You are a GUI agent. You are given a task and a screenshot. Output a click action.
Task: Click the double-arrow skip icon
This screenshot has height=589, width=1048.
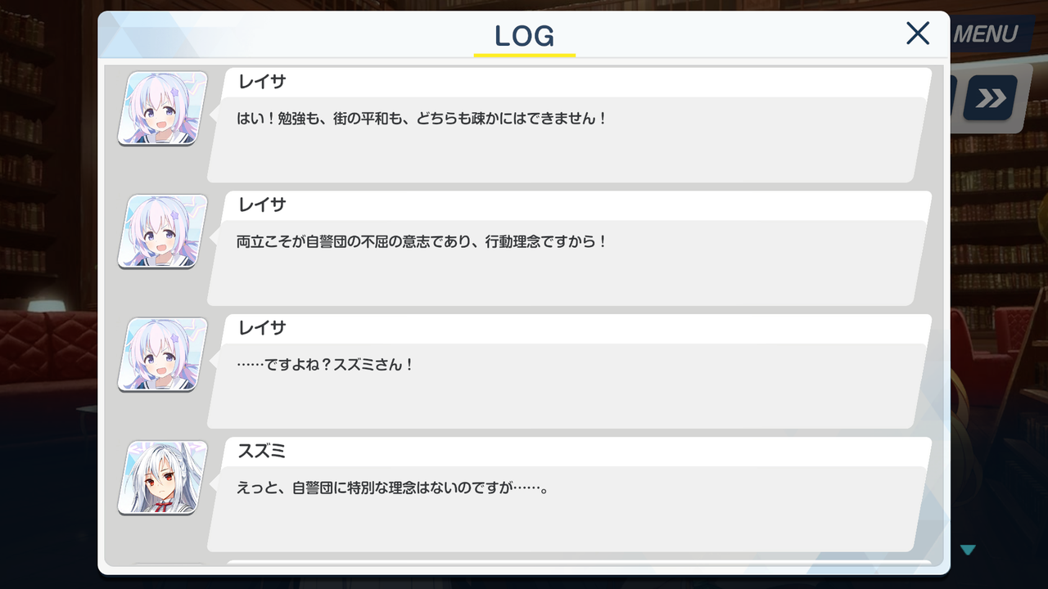point(990,98)
